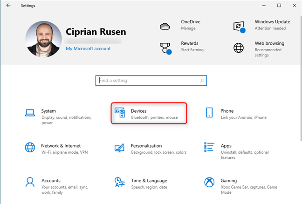This screenshot has width=302, height=204.
Task: Open My Microsoft account link
Action: 88,49
